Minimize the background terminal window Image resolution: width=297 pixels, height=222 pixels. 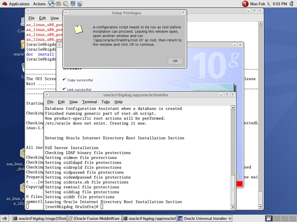pyautogui.click(x=248, y=11)
